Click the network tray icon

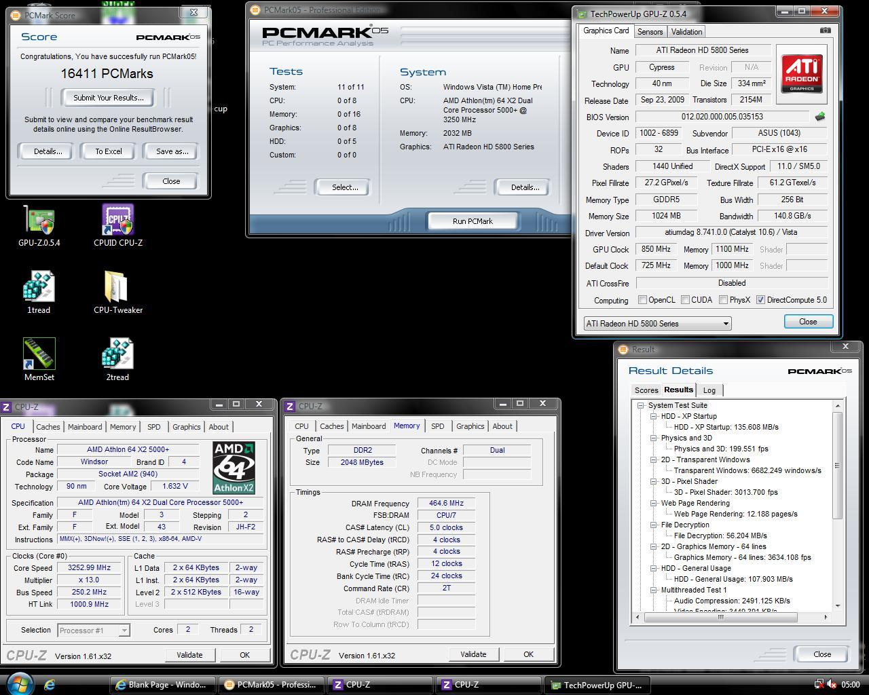[x=819, y=685]
